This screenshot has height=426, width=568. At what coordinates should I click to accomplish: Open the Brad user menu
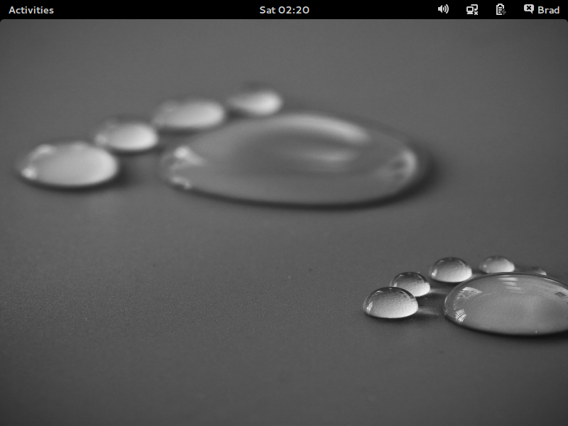(x=548, y=10)
